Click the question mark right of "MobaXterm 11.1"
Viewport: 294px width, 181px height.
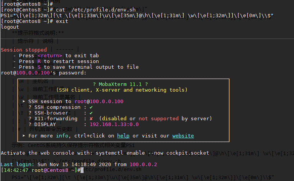(x=146, y=84)
